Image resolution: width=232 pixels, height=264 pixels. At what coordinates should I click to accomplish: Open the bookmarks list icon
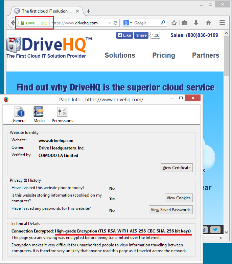click(x=184, y=23)
